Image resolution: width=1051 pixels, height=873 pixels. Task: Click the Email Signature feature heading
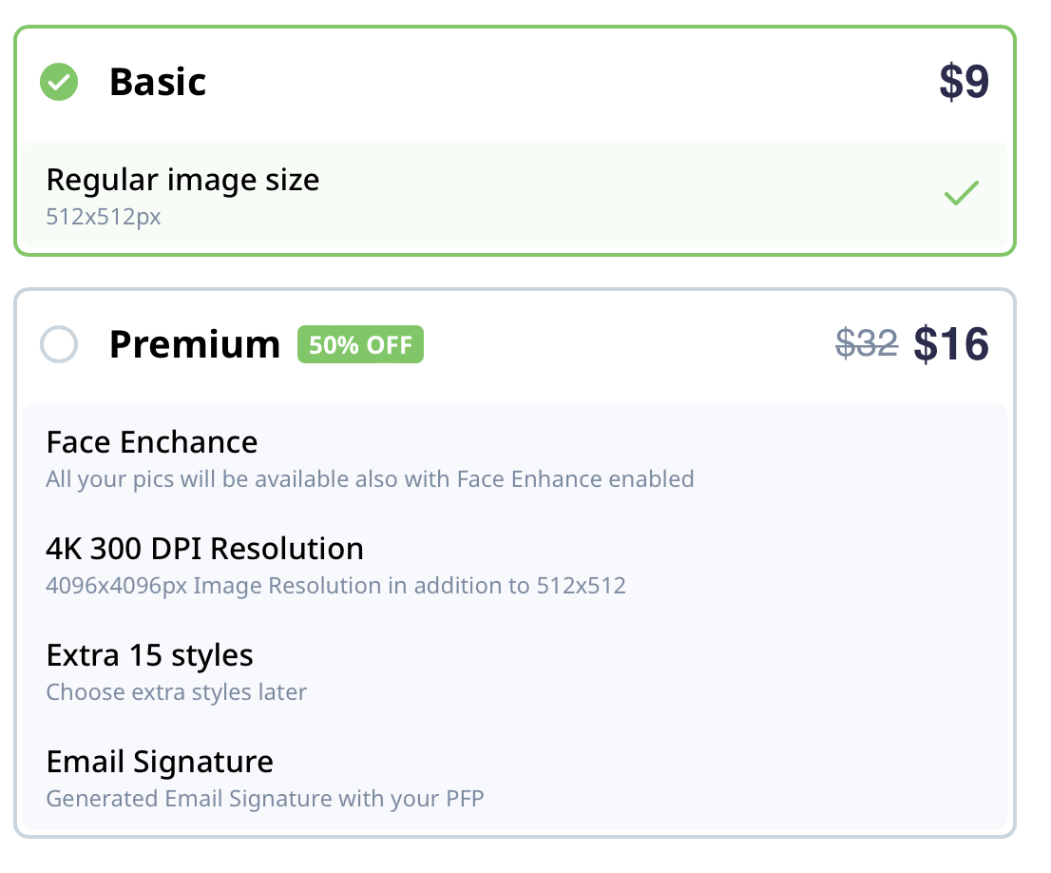click(160, 763)
